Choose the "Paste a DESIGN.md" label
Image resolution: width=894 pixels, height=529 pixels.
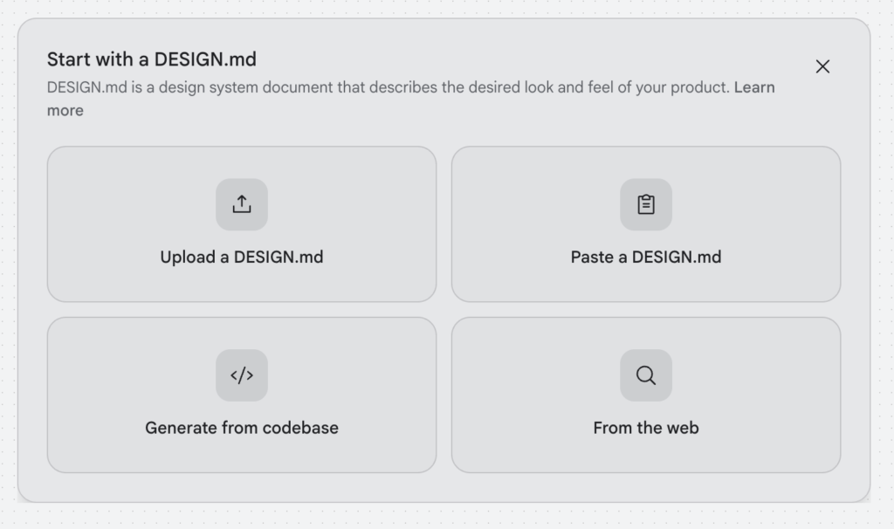point(646,258)
